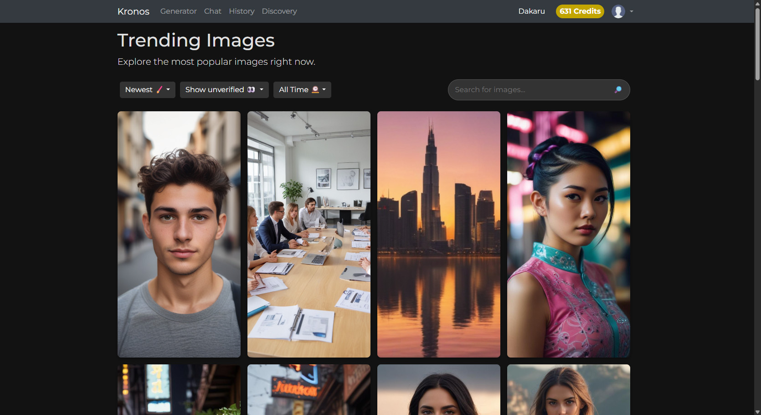Click the eyes icon in Show unverified filter
Viewport: 761px width, 415px height.
[x=251, y=89]
